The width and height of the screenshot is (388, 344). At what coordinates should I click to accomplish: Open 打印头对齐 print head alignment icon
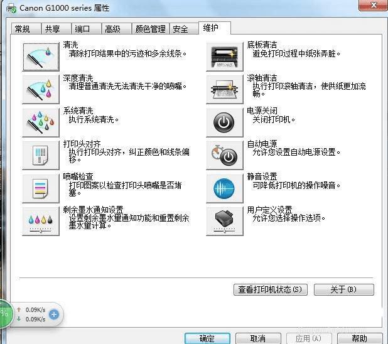click(41, 155)
